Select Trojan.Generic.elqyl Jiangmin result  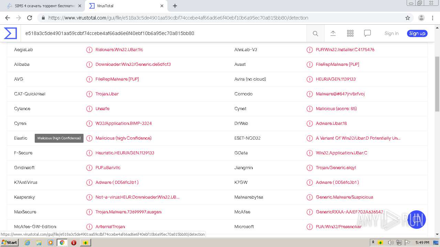[336, 168]
